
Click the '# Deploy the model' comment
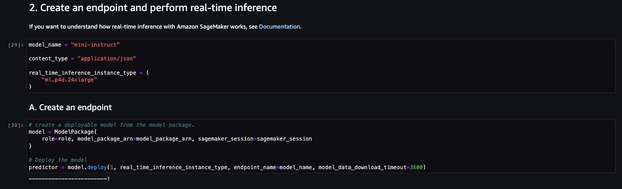click(x=58, y=159)
